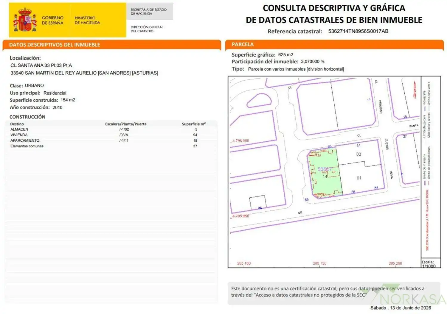
Task: Click the "ALMACEN" row in the construction table
Action: coord(111,129)
